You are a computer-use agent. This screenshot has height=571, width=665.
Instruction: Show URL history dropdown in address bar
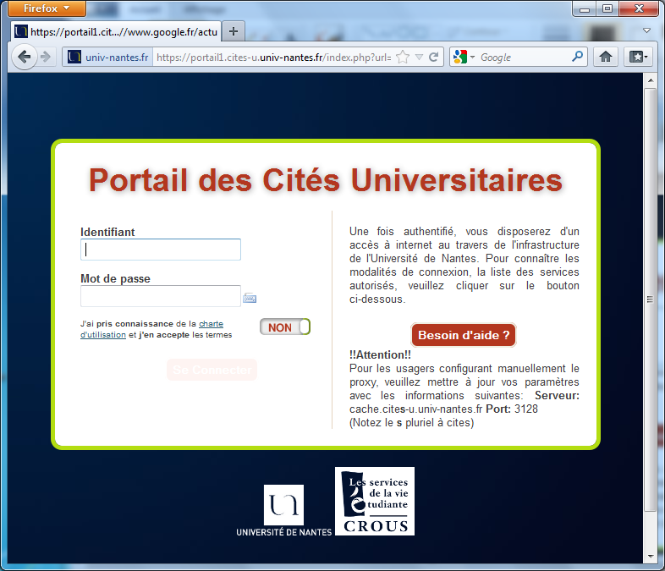click(419, 58)
